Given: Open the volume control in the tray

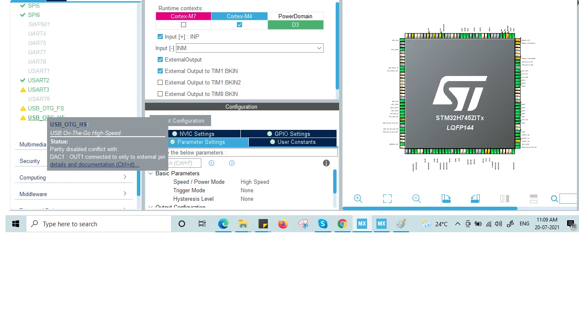Looking at the screenshot, I should point(498,224).
